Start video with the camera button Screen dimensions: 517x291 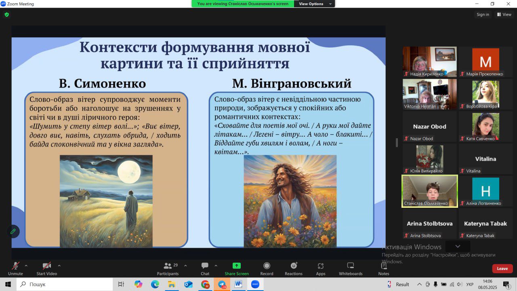coord(47,268)
